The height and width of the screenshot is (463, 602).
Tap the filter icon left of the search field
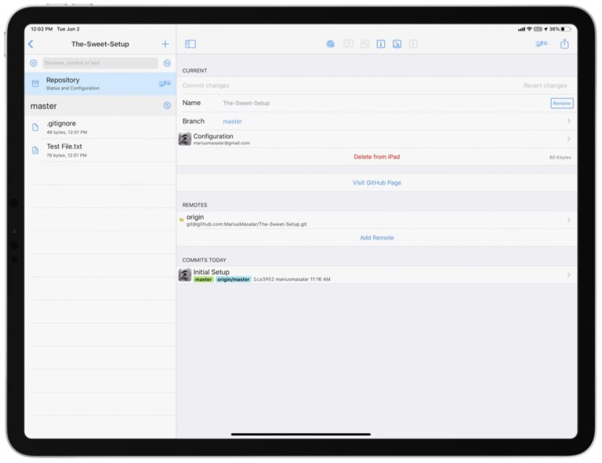[34, 63]
